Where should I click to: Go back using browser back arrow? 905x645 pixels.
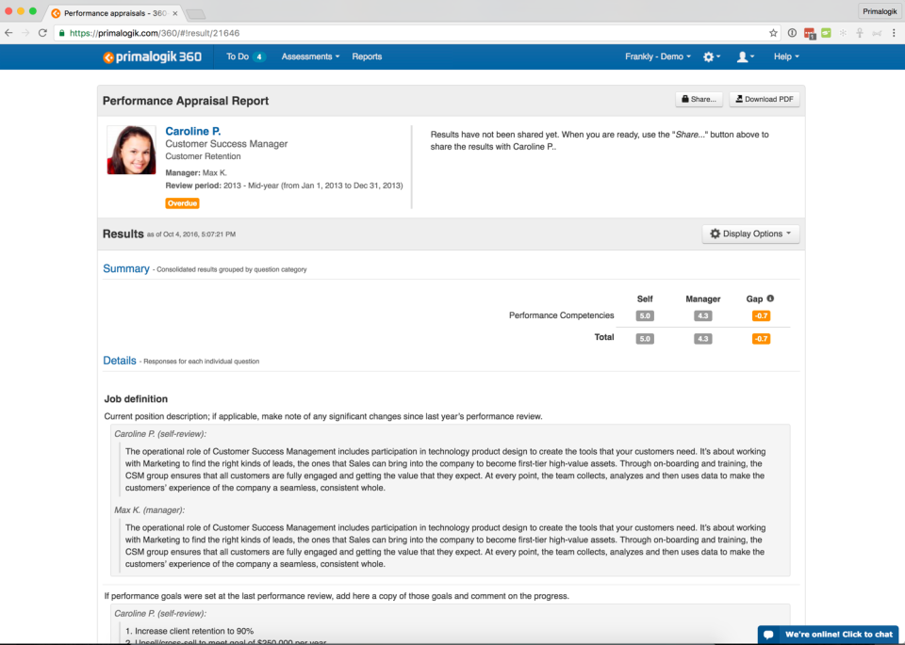coord(8,33)
